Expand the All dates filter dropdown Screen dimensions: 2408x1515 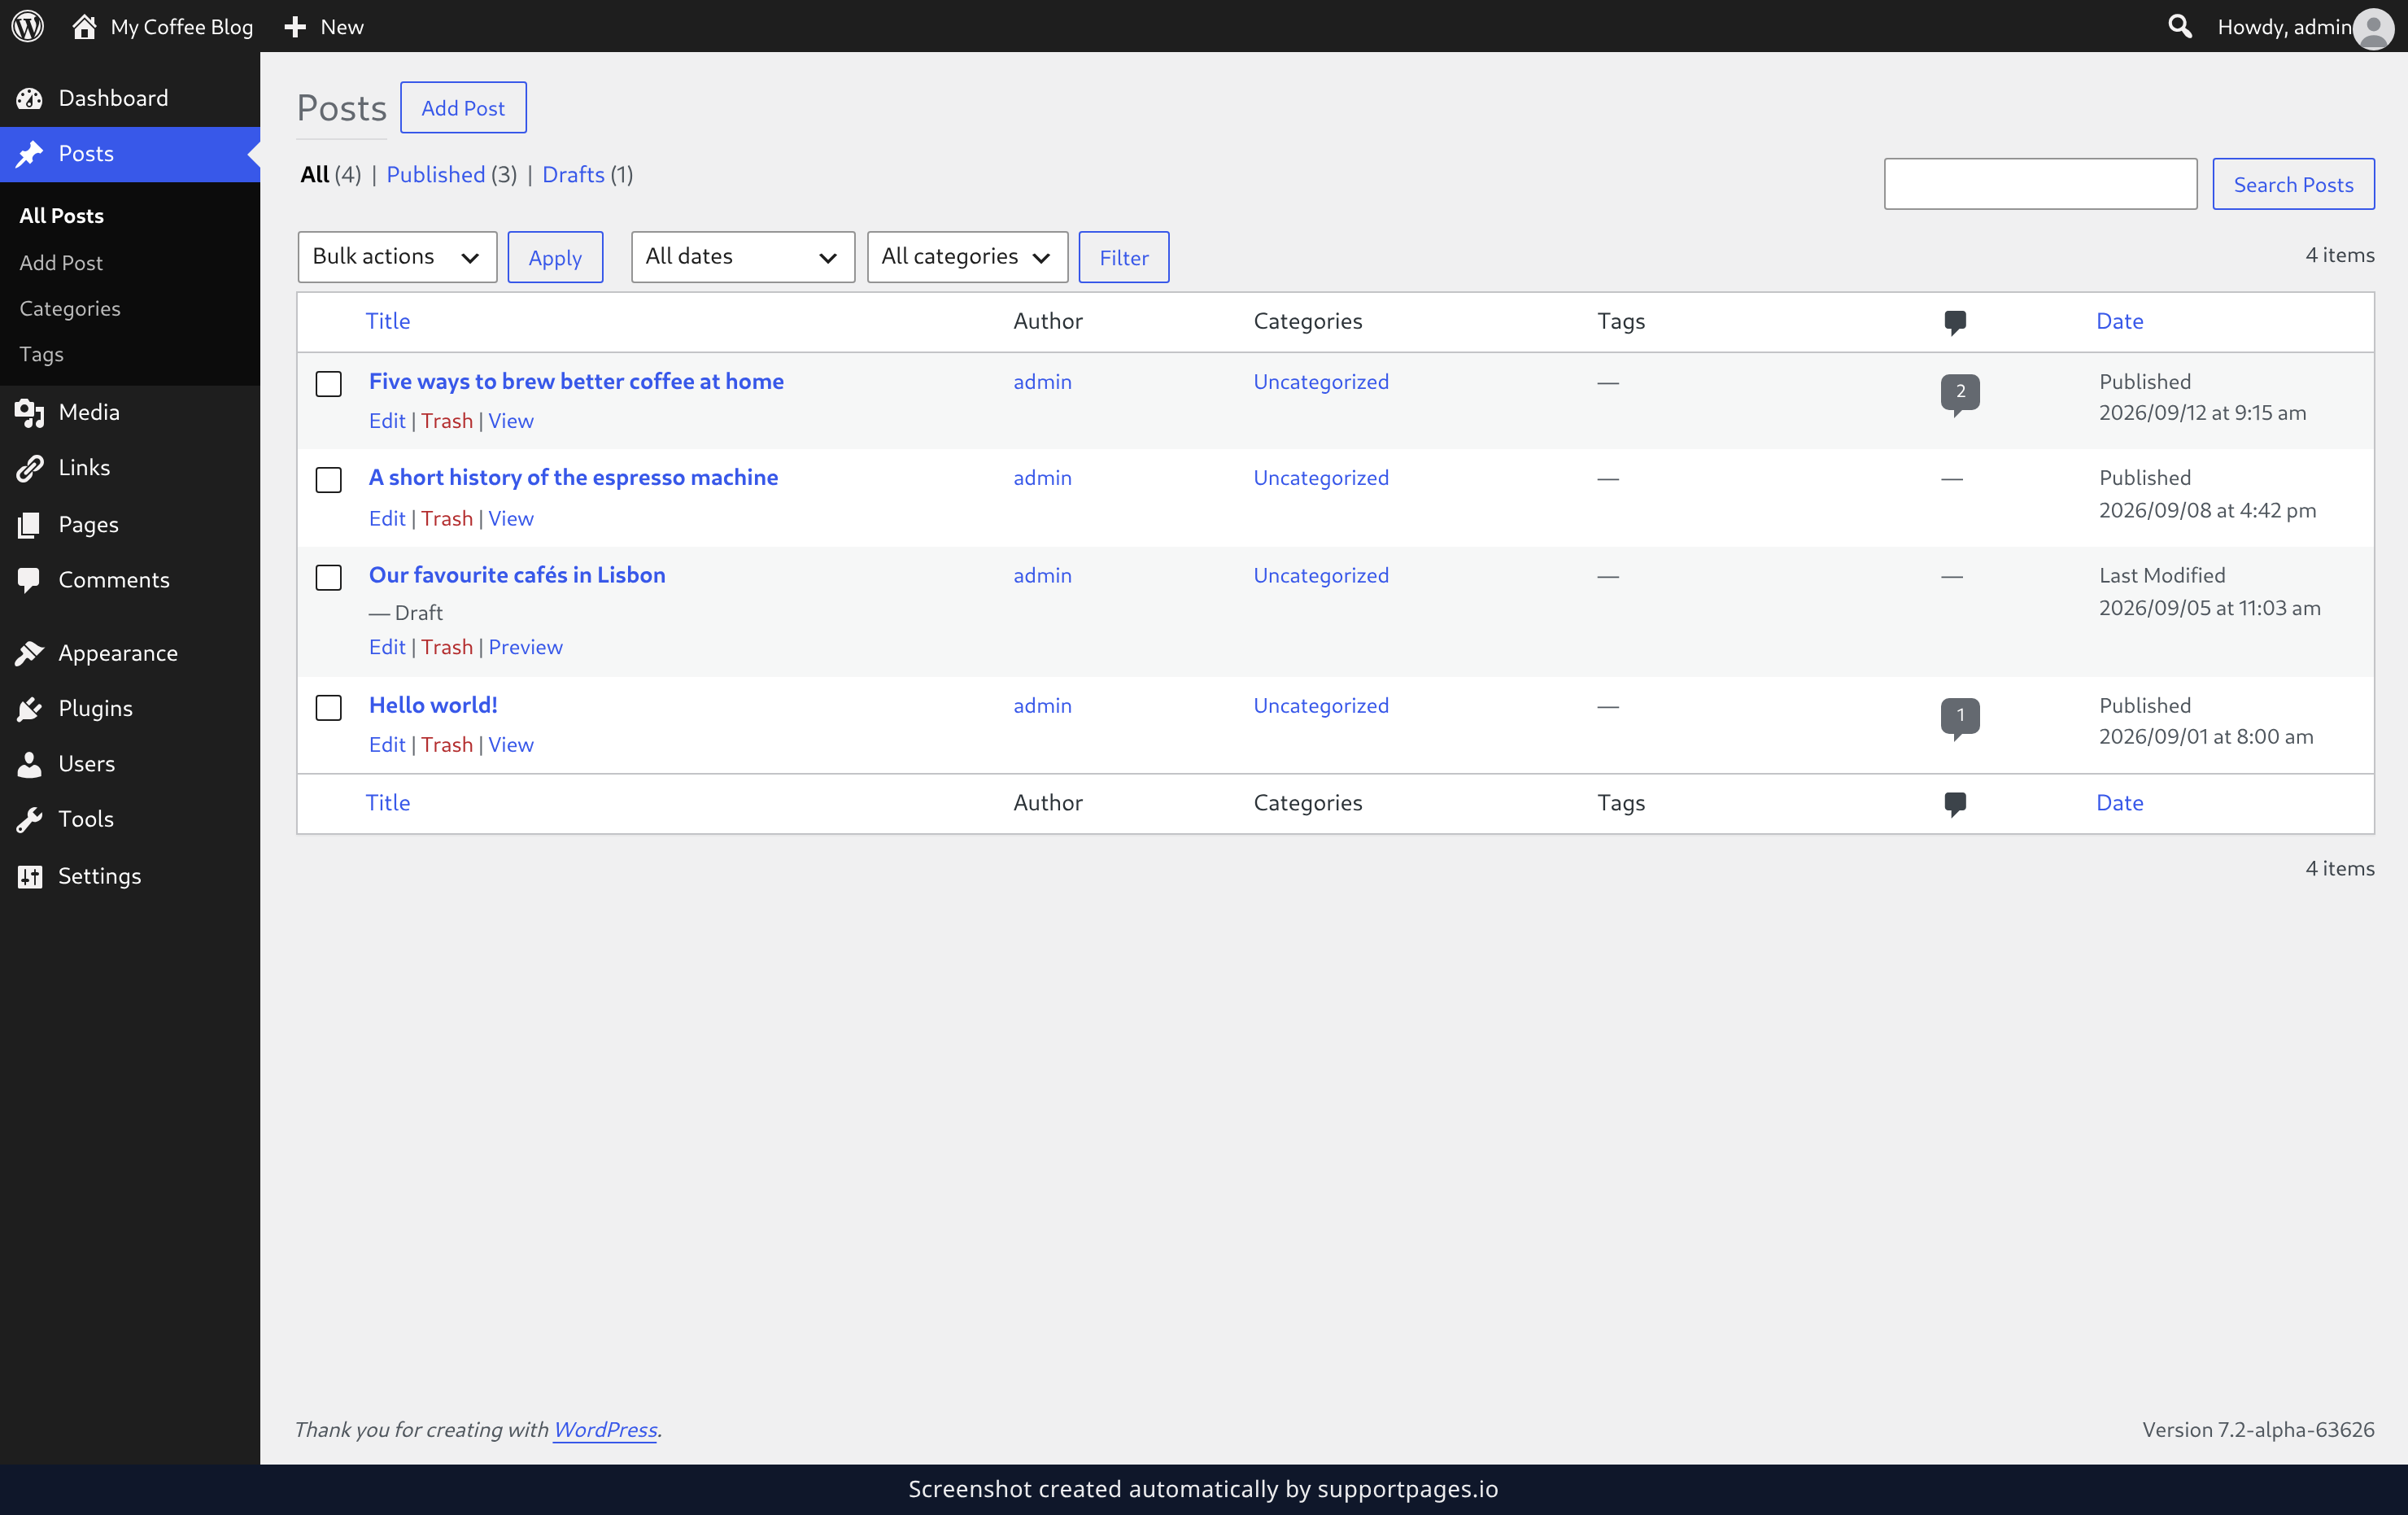click(x=742, y=257)
